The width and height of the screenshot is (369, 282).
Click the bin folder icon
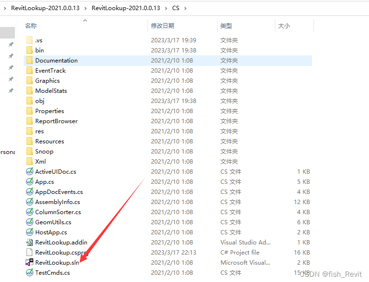(x=29, y=50)
